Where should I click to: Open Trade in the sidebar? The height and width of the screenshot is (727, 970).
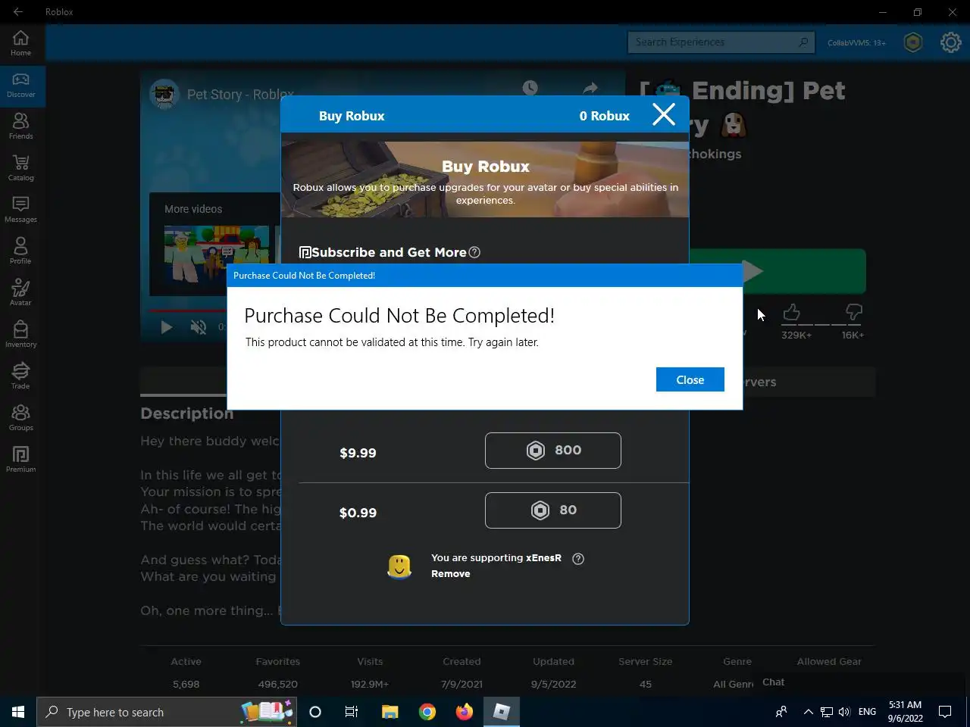[20, 376]
